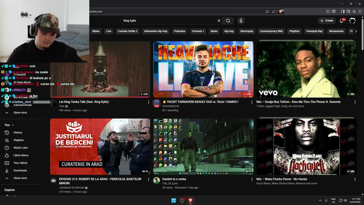The height and width of the screenshot is (205, 364).
Task: Start voice search with the microphone icon
Action: pyautogui.click(x=241, y=20)
